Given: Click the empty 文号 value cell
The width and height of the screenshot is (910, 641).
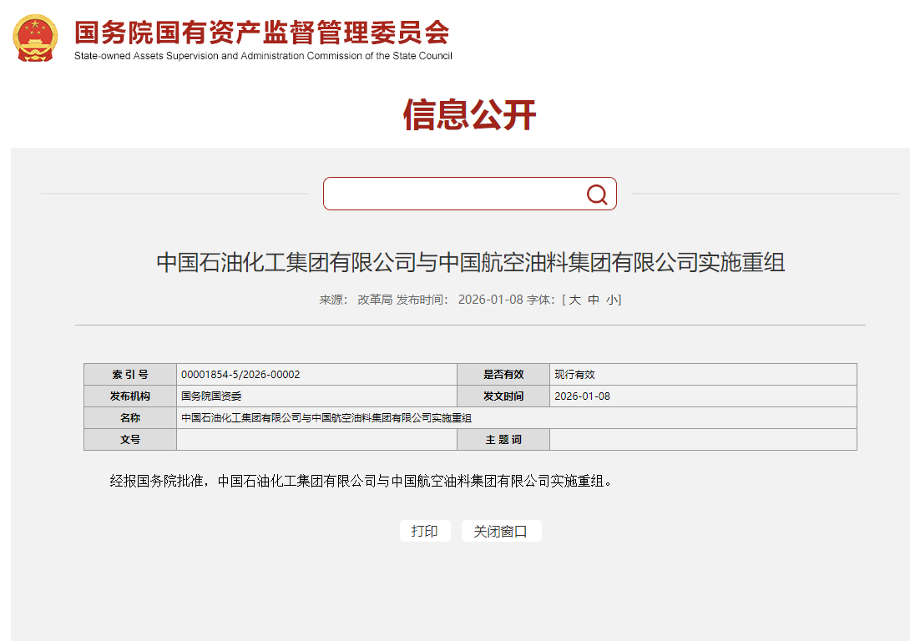Looking at the screenshot, I should (316, 440).
